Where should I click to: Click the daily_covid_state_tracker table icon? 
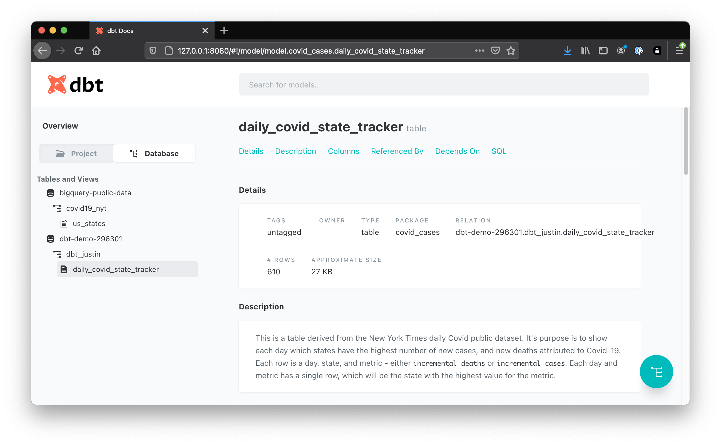coord(64,269)
